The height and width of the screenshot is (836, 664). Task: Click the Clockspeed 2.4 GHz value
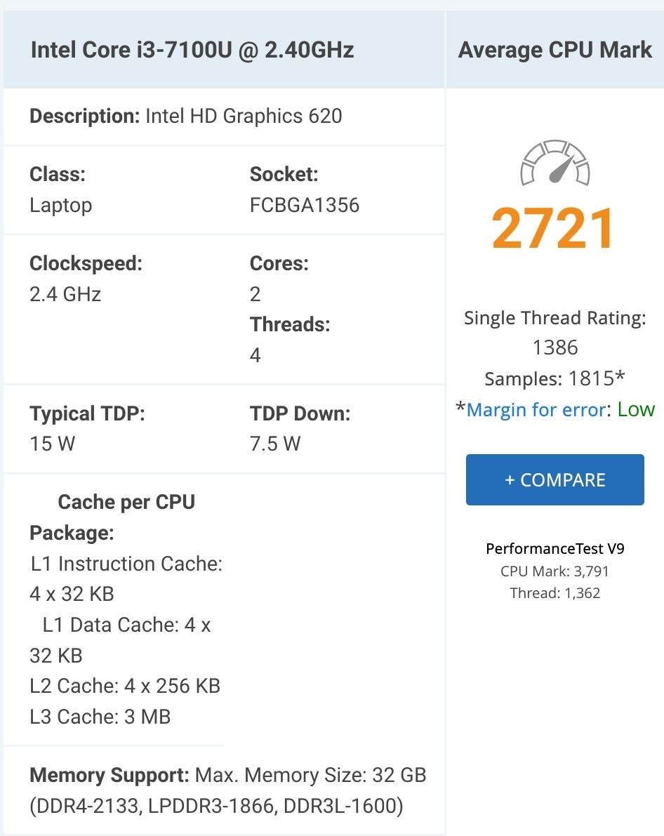65,293
